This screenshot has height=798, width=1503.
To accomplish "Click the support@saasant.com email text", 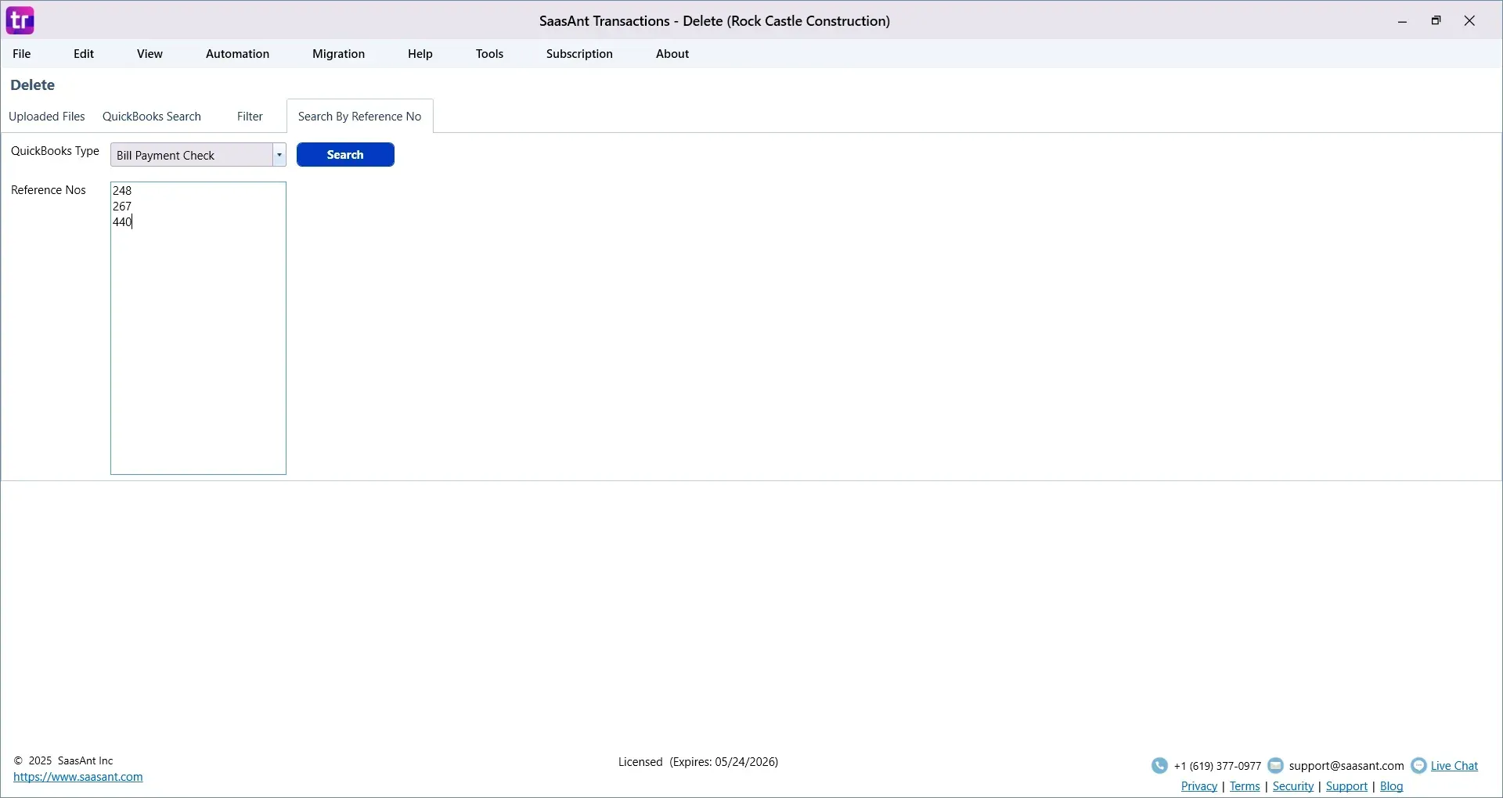I will tap(1346, 767).
